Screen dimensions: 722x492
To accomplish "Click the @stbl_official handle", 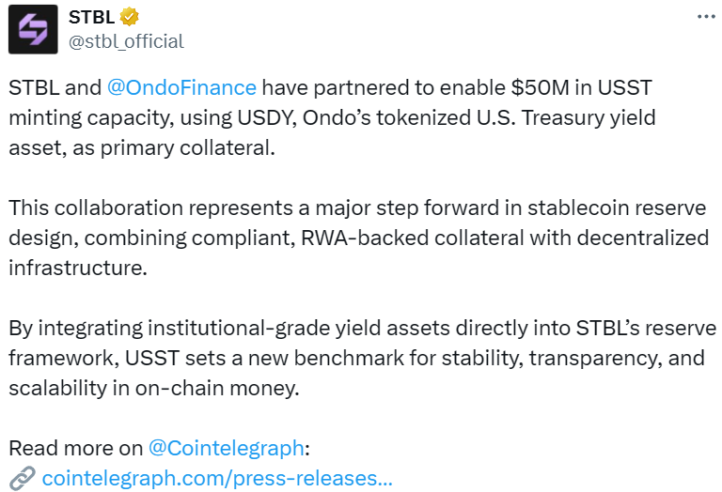I will tap(126, 40).
